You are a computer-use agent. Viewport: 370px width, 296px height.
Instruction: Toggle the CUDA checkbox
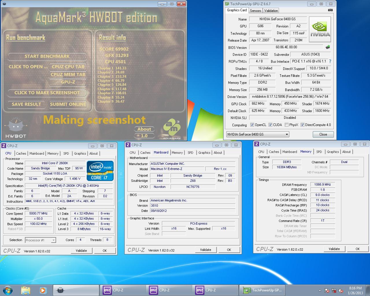point(270,125)
